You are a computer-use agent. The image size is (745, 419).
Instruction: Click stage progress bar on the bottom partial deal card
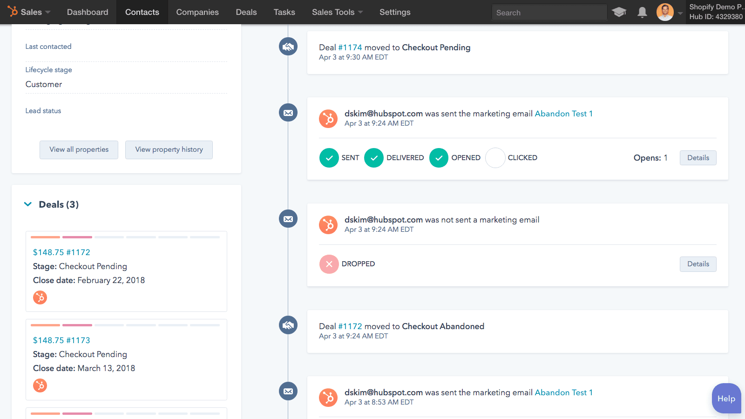tap(125, 413)
